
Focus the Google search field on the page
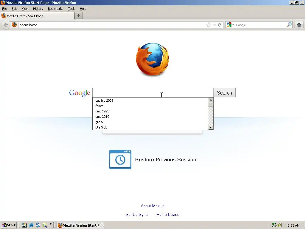[x=153, y=92]
